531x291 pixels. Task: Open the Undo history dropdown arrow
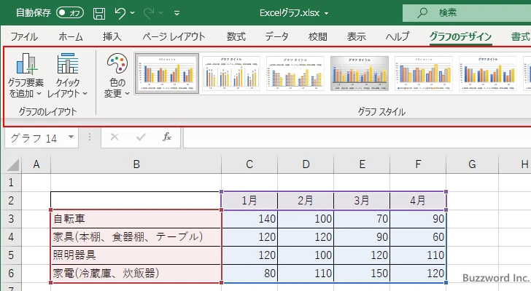pyautogui.click(x=133, y=13)
